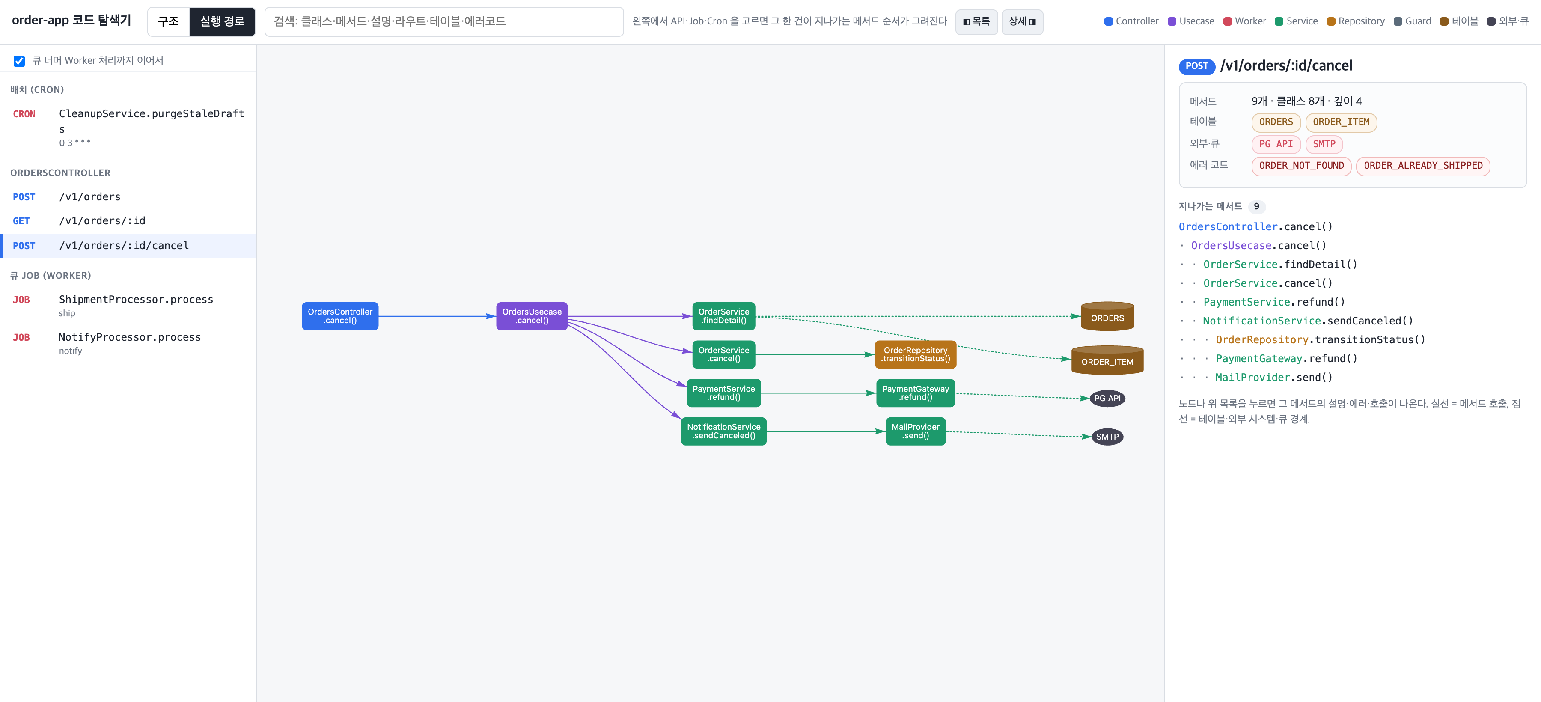Image resolution: width=1541 pixels, height=702 pixels.
Task: Open NotificationService.sendCanceled() in the method list
Action: [1308, 321]
